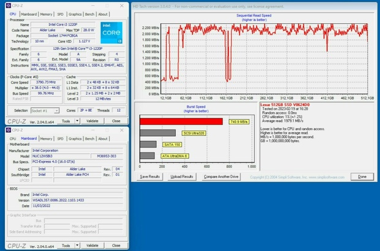Open simplisoftware.com link in HD Tach
380x251 pixels.
pyautogui.click(x=326, y=177)
